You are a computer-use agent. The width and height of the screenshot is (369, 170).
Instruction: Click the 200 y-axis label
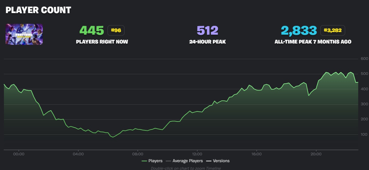pyautogui.click(x=364, y=119)
